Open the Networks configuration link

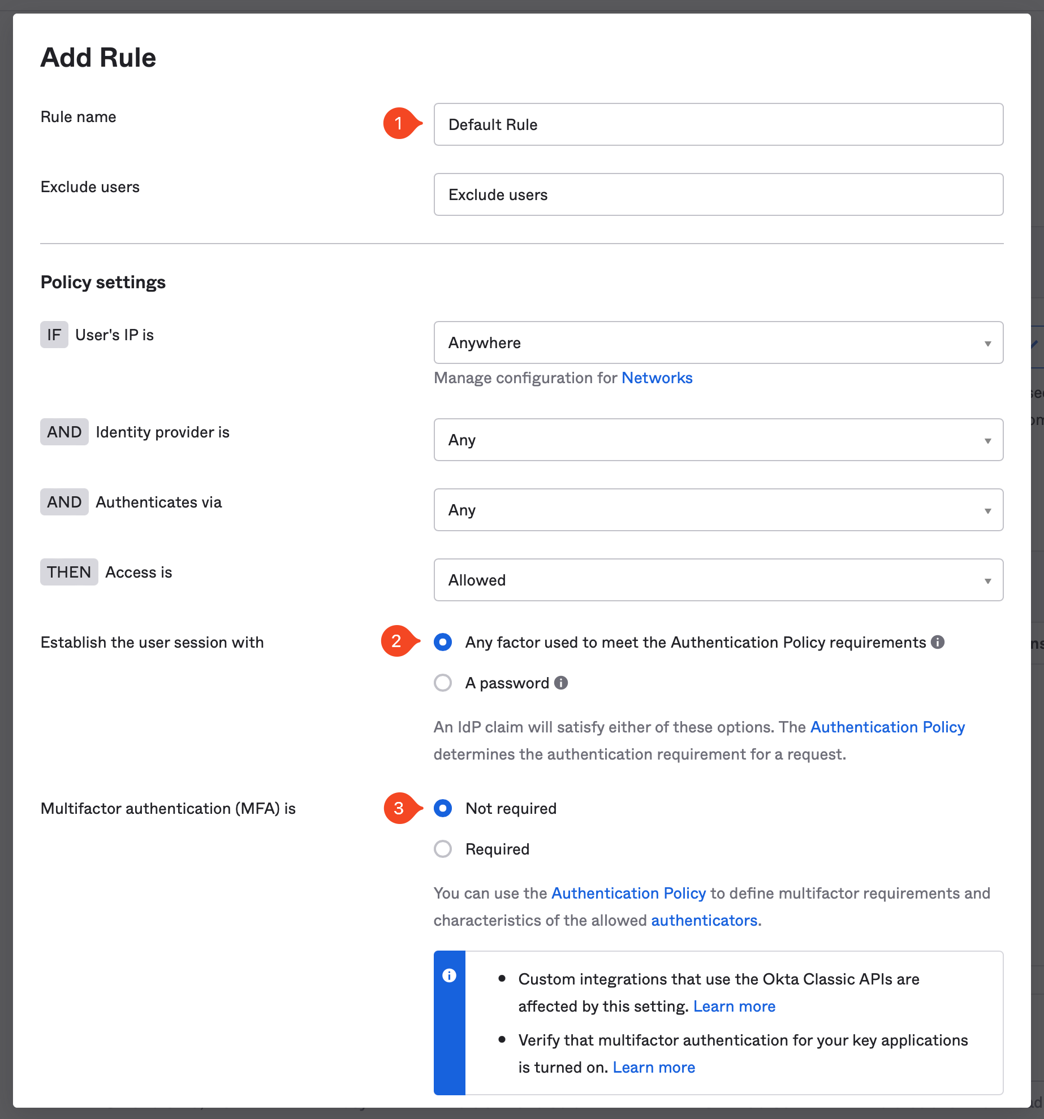tap(657, 378)
